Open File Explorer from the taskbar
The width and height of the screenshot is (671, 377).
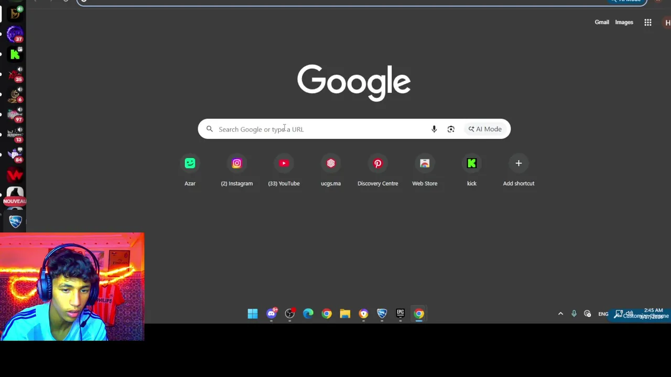tap(345, 314)
